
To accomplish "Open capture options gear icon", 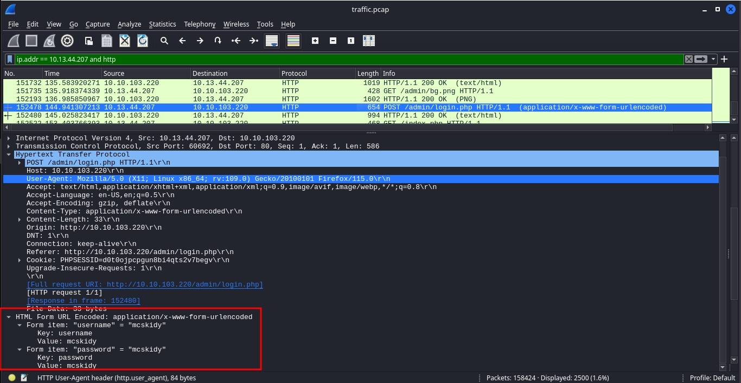I will coord(67,41).
